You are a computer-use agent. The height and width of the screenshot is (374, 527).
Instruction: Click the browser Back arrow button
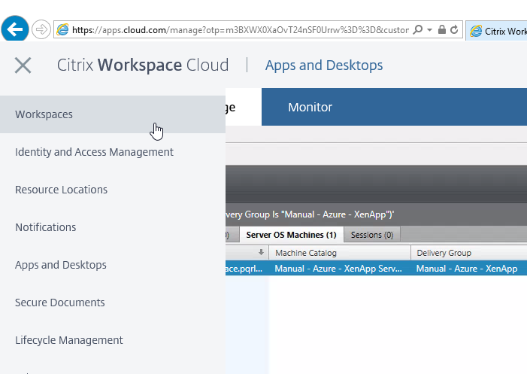click(15, 30)
